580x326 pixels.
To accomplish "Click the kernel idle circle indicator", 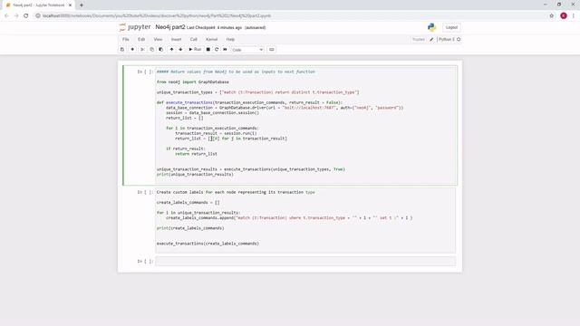I will pyautogui.click(x=459, y=40).
